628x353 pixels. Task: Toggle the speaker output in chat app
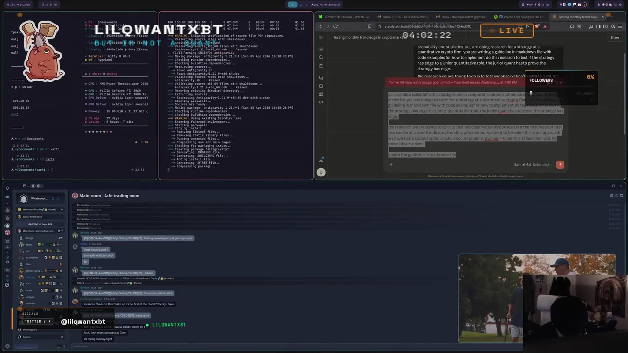39,186
